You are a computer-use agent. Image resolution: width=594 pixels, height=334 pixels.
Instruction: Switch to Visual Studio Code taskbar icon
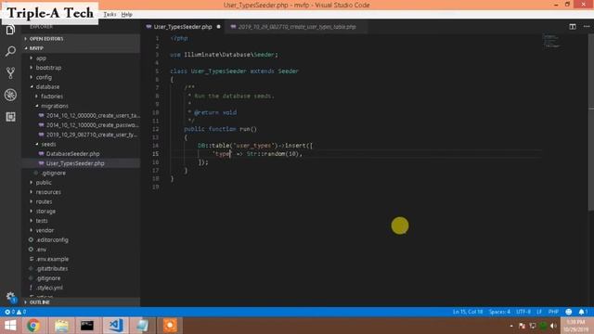coord(115,326)
